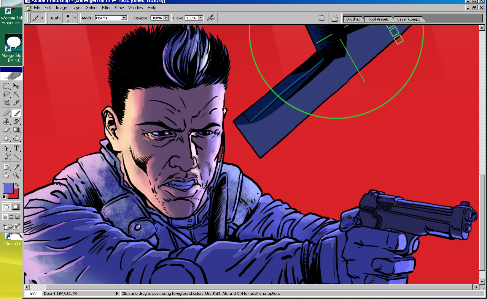Viewport: 487px width, 299px height.
Task: Select the Slice tool
Action: (x=16, y=103)
